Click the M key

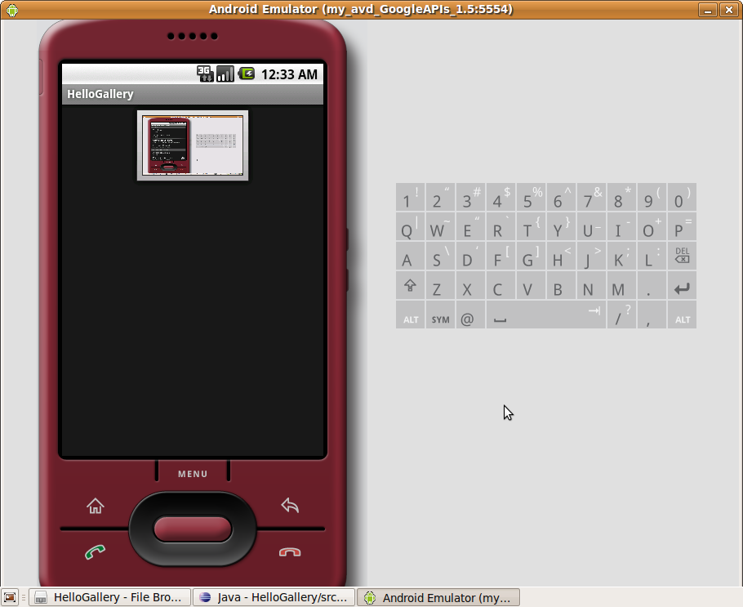coord(621,285)
